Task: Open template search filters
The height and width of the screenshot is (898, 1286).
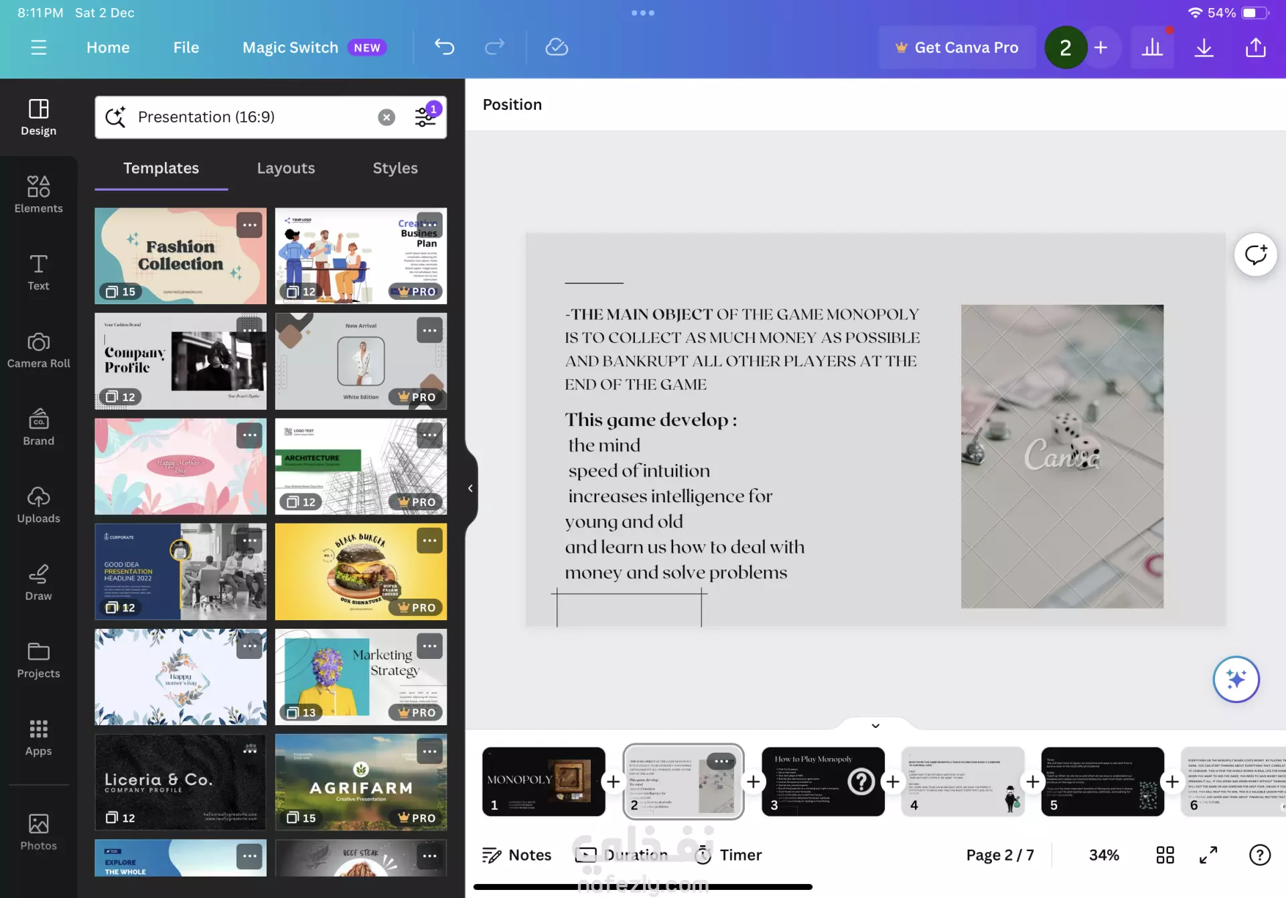Action: click(x=426, y=115)
